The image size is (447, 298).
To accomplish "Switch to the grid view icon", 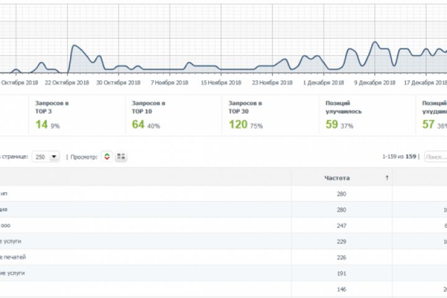I will tap(121, 156).
